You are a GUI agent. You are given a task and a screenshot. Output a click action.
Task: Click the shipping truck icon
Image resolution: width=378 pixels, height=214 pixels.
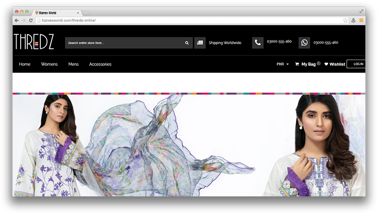pyautogui.click(x=200, y=43)
